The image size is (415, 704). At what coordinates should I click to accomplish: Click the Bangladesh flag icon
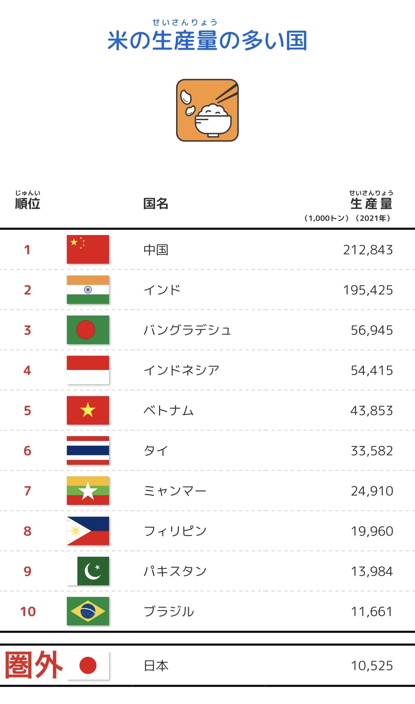88,330
